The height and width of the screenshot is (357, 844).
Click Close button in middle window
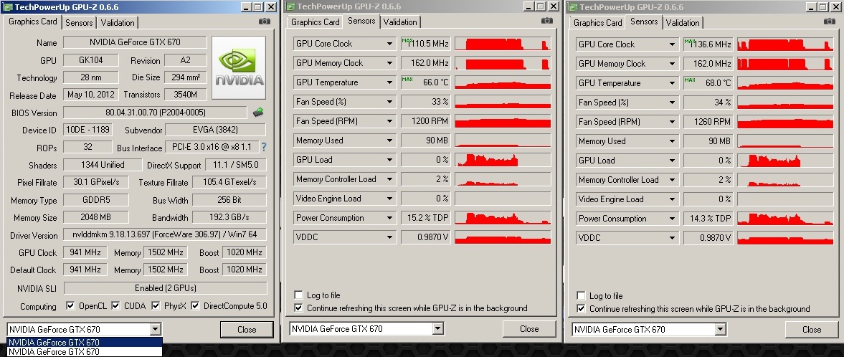529,329
